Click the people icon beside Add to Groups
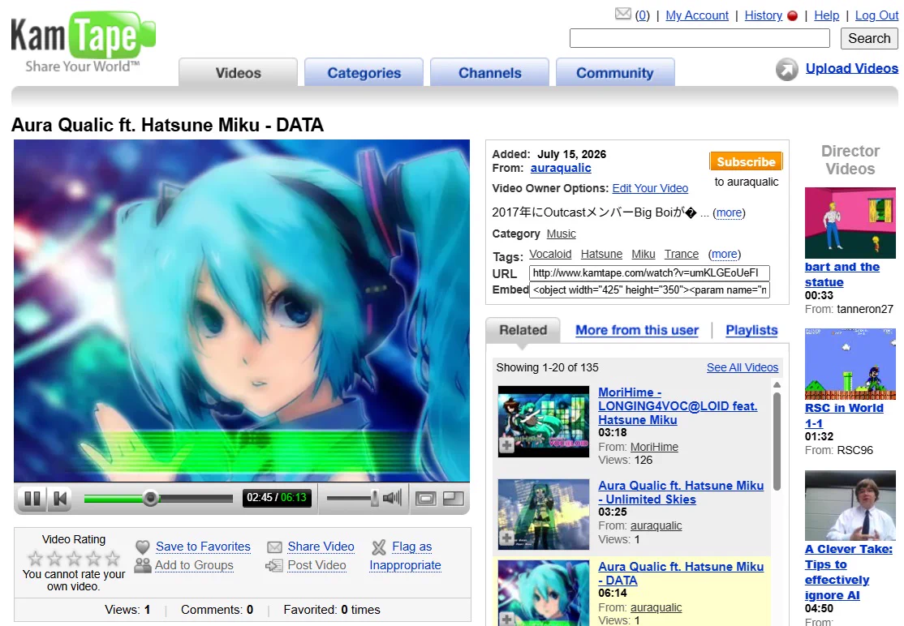 pos(142,565)
